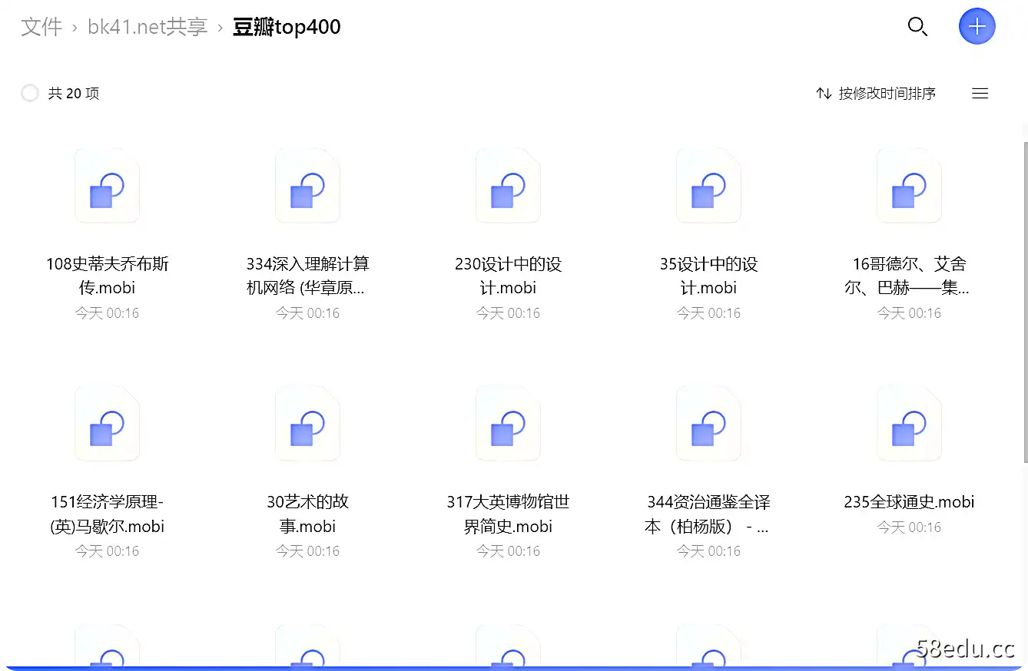The height and width of the screenshot is (671, 1028).
Task: Open file icon for 16哥德尔、艾舍尔、巴赫
Action: click(909, 187)
